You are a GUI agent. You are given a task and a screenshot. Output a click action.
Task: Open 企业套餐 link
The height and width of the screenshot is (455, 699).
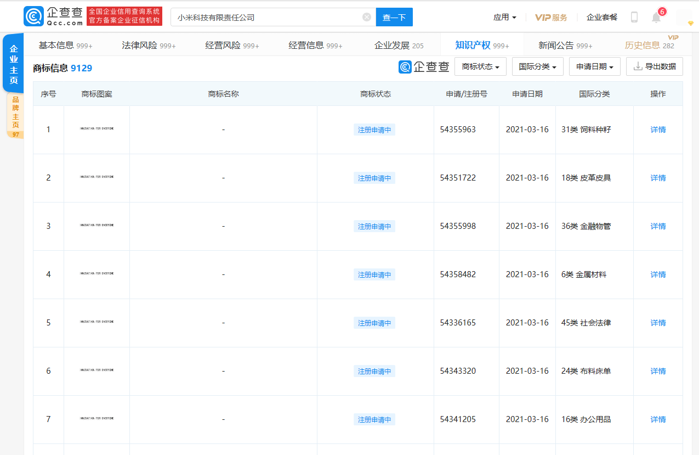tap(602, 18)
